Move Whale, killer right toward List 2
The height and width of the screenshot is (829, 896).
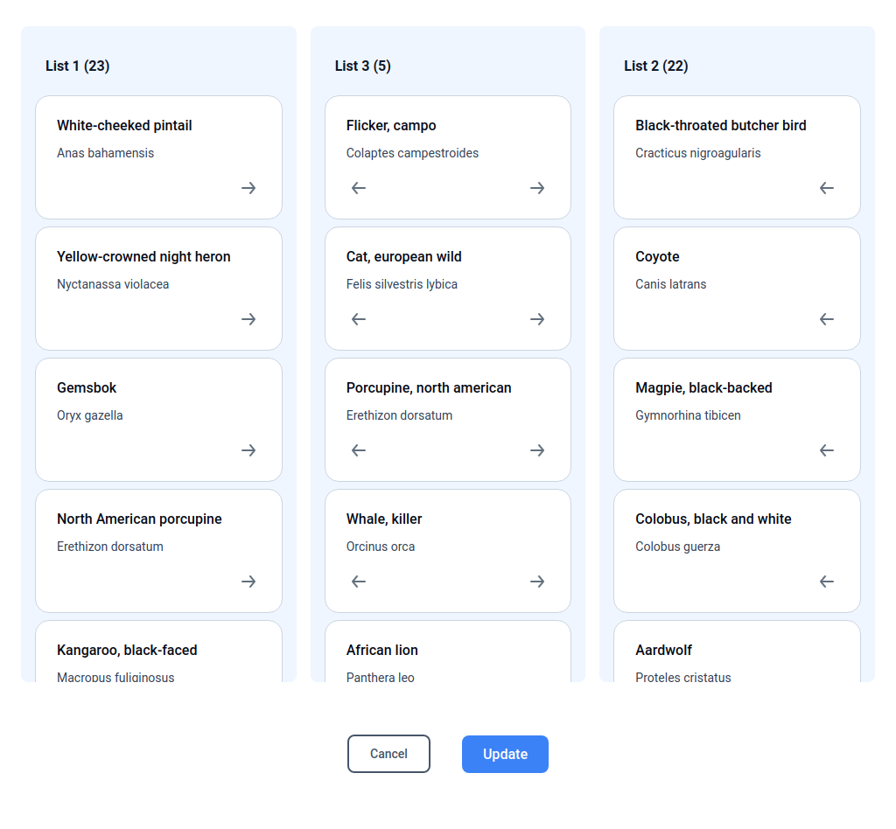[x=536, y=582]
